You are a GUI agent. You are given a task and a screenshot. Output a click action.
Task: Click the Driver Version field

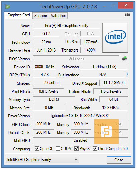pyautogui.click(x=80, y=116)
